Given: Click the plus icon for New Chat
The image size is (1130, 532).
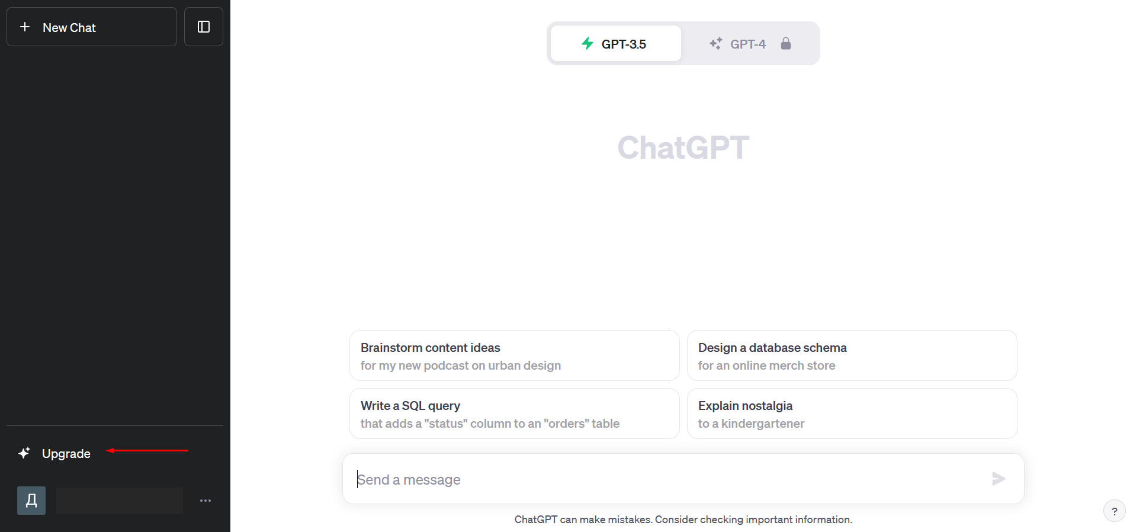Looking at the screenshot, I should tap(25, 27).
